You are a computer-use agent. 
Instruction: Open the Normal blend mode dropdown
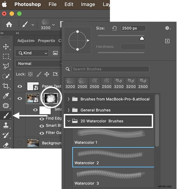tap(39, 64)
